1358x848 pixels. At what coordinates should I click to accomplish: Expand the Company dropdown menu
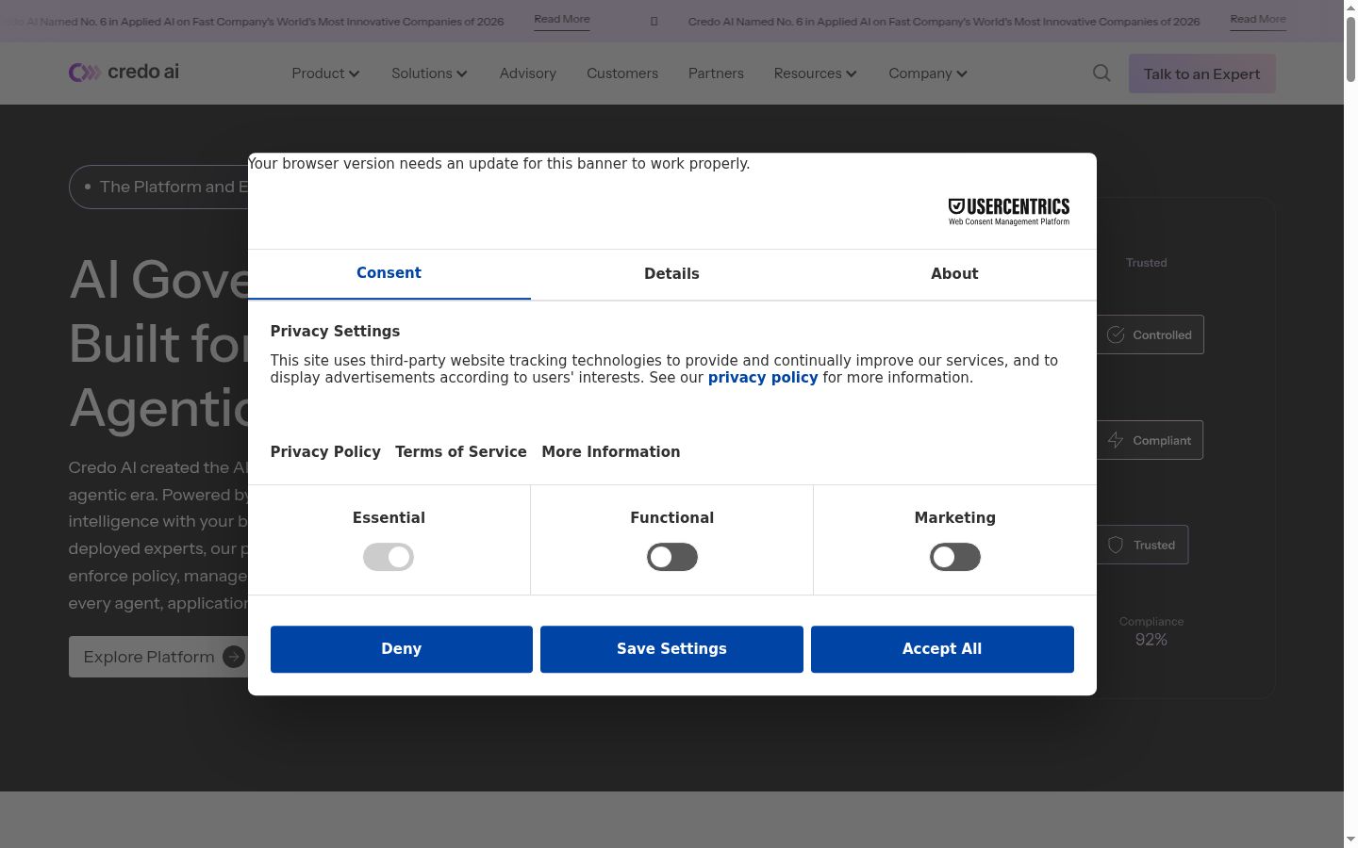(x=928, y=73)
